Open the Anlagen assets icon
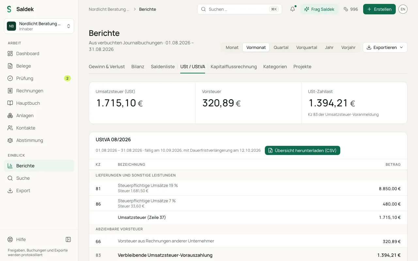 pos(10,115)
